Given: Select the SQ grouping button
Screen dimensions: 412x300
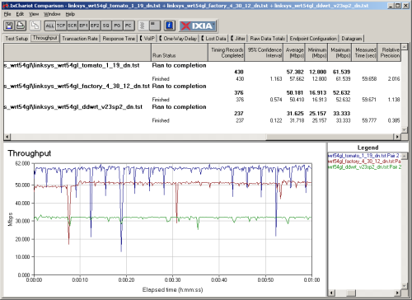Looking at the screenshot, I should [x=106, y=26].
